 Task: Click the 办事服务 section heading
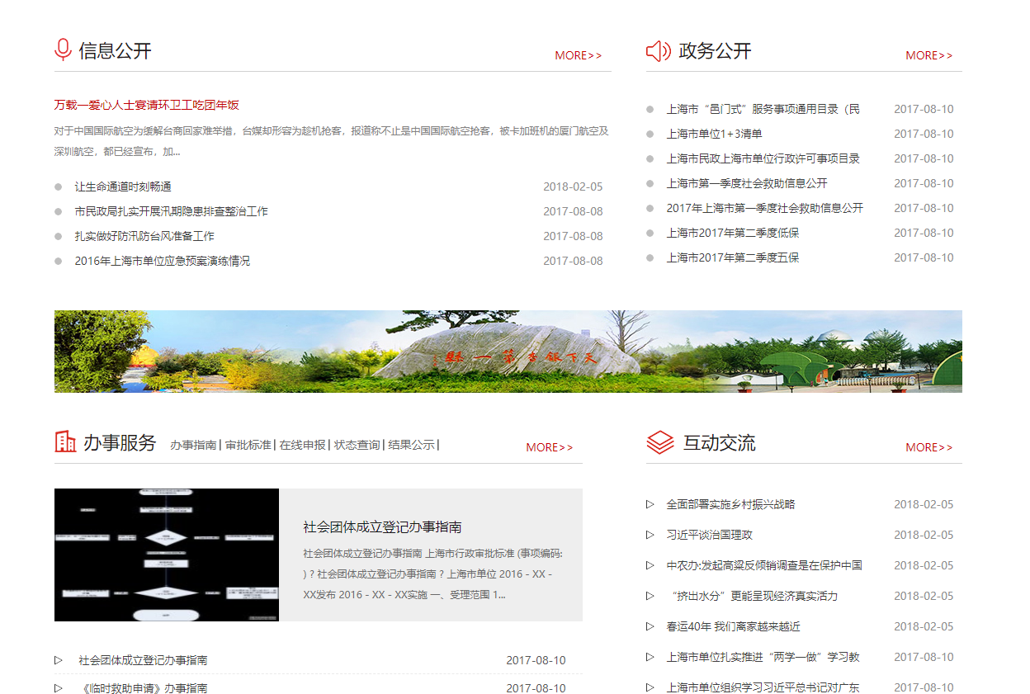[120, 443]
